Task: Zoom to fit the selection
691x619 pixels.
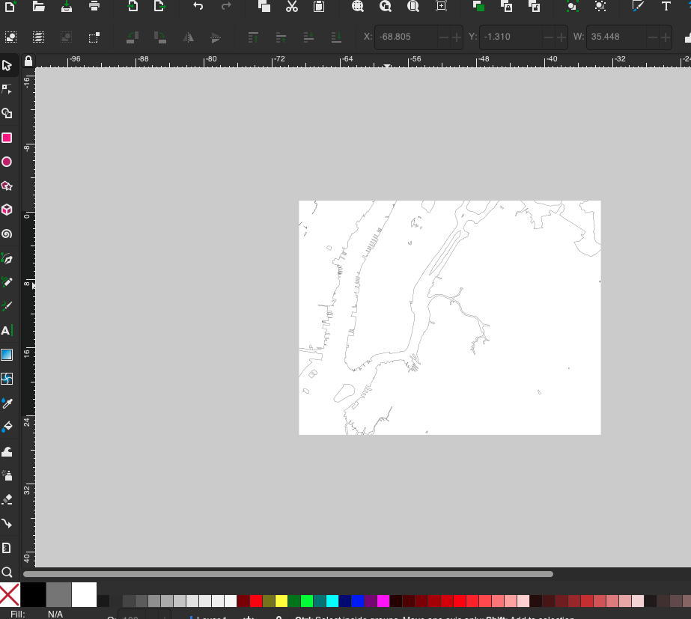Action: click(357, 6)
